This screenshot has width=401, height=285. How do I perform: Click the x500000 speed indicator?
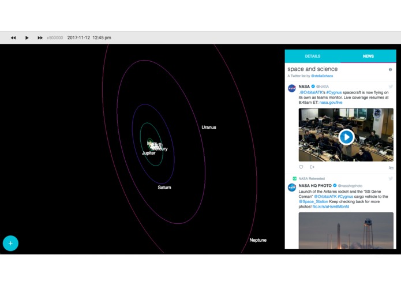click(x=55, y=38)
